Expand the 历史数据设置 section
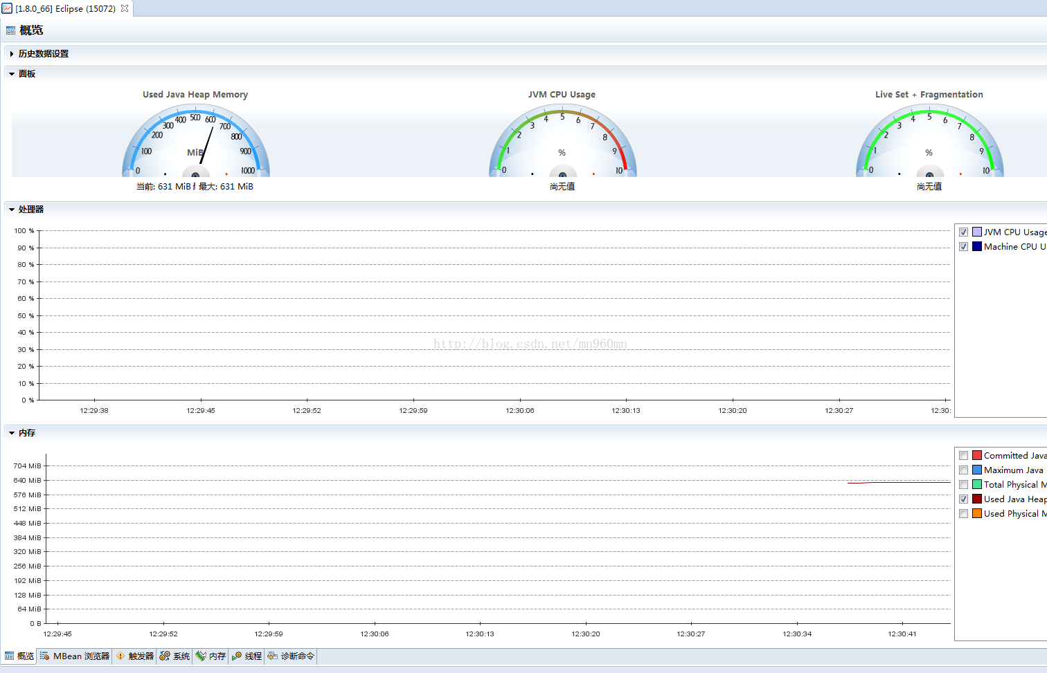The width and height of the screenshot is (1047, 673). coord(12,54)
